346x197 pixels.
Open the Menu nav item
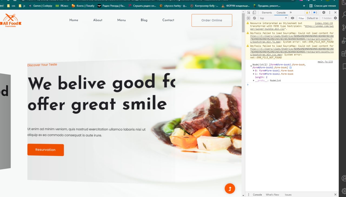[x=121, y=20]
